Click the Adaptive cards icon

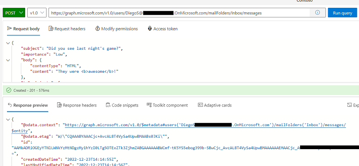200,105
